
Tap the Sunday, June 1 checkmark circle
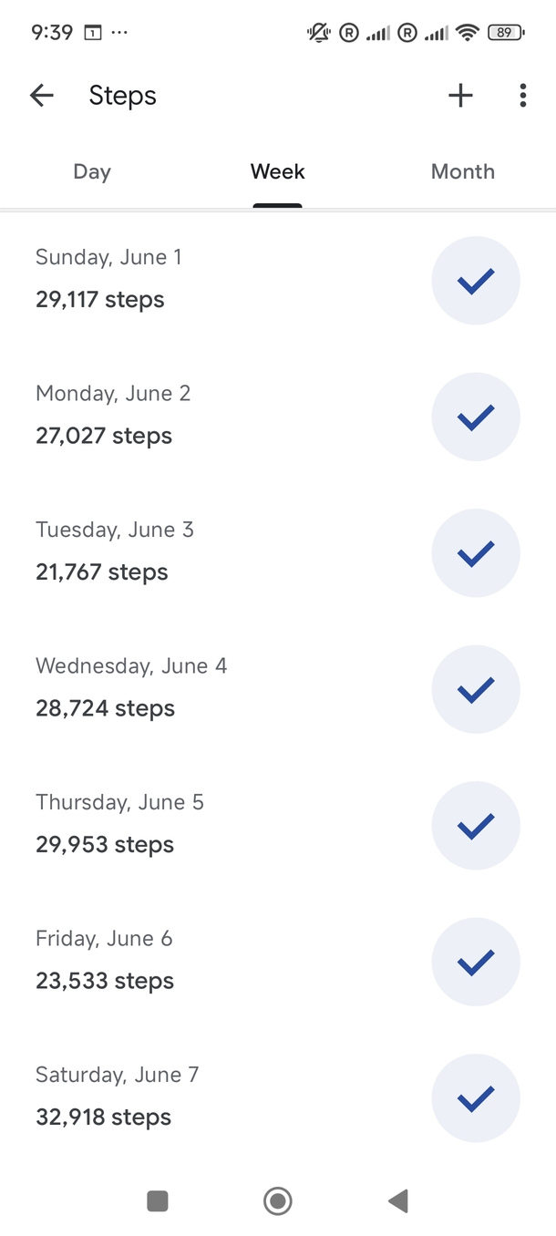tap(475, 281)
